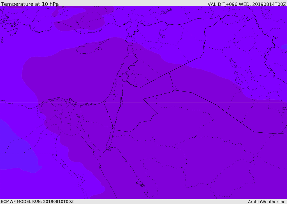Click the 'VALID T+096 WED. 20190814T00Z' label
The height and width of the screenshot is (204, 287).
247,4
